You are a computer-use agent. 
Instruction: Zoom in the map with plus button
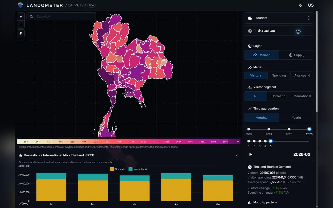(21, 17)
